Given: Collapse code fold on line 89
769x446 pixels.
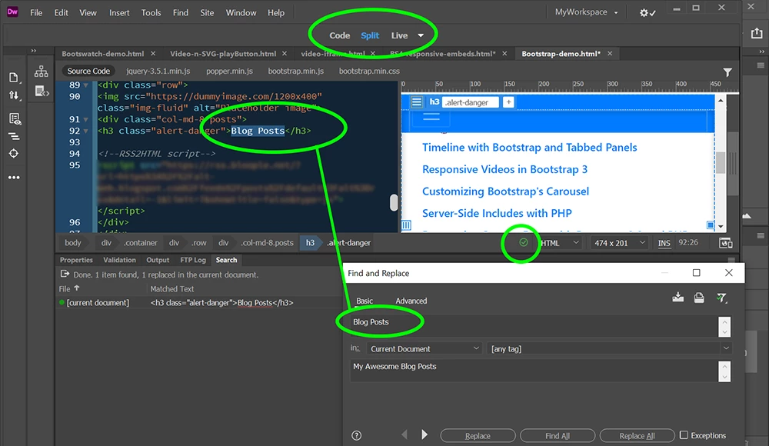Looking at the screenshot, I should (86, 85).
